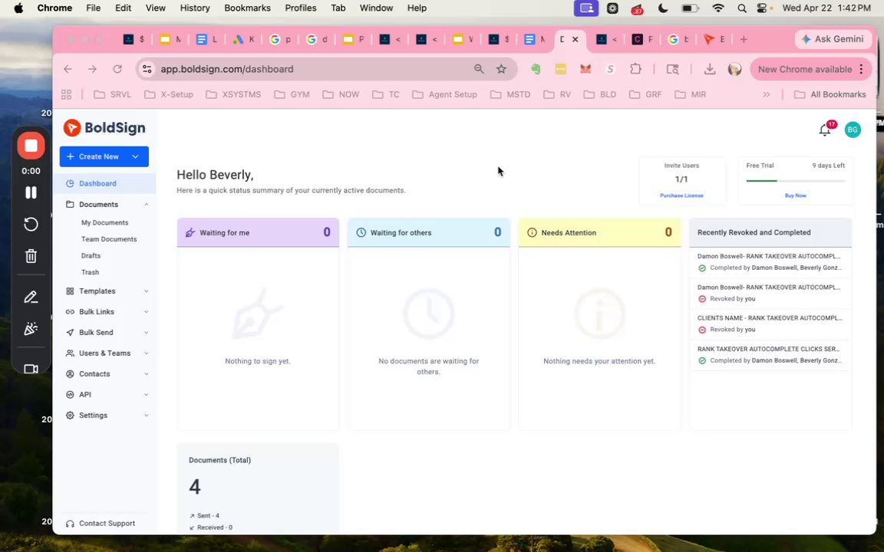Open Trash in sidebar
Viewport: 884px width, 552px height.
pos(91,272)
